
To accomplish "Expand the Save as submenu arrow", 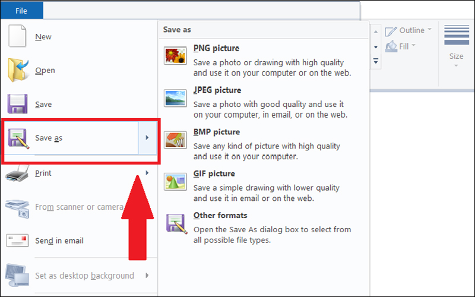I will click(147, 138).
